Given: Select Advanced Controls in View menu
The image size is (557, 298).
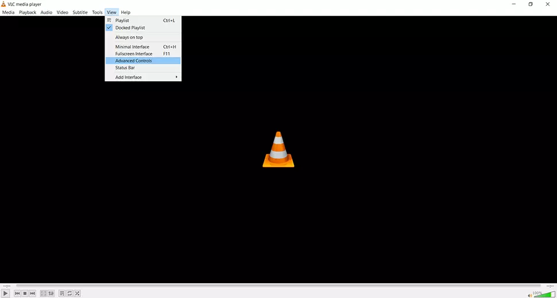Looking at the screenshot, I should point(133,61).
